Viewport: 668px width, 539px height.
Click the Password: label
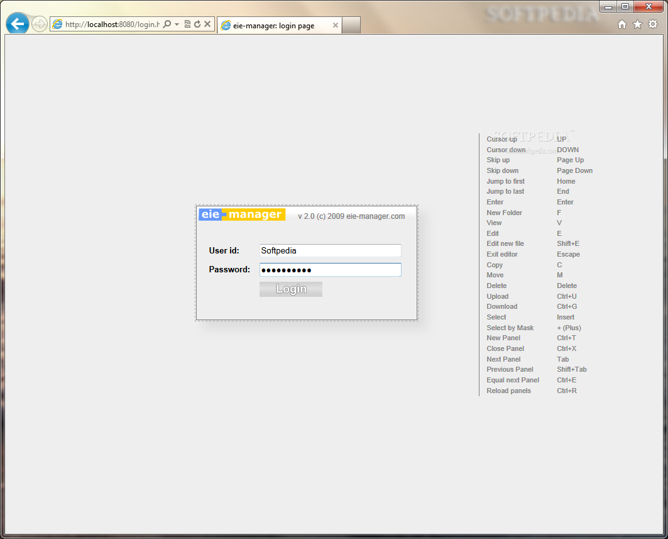tap(229, 269)
